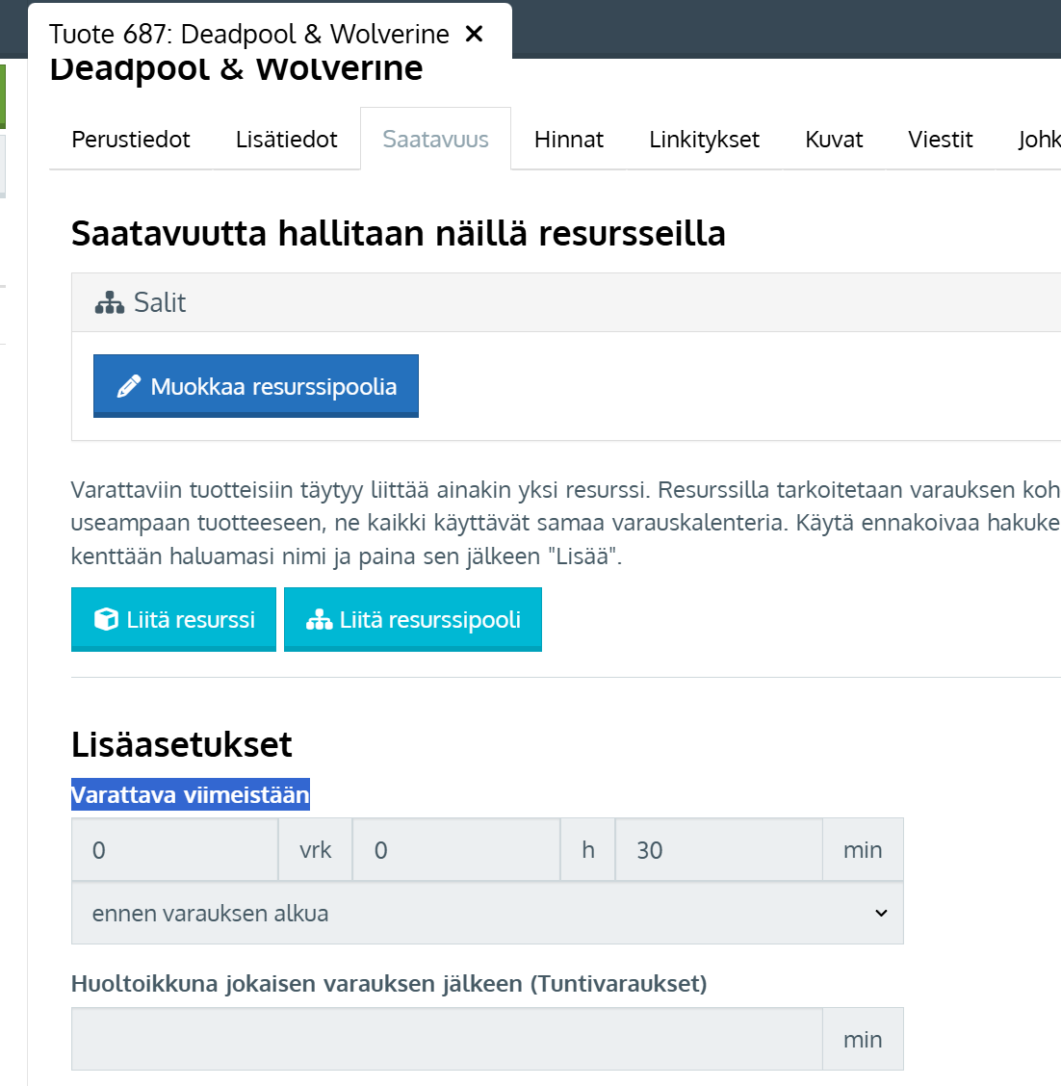Expand the 'ennen varauksen alkua' dropdown
Screen dimensions: 1061x1086
pyautogui.click(x=487, y=914)
